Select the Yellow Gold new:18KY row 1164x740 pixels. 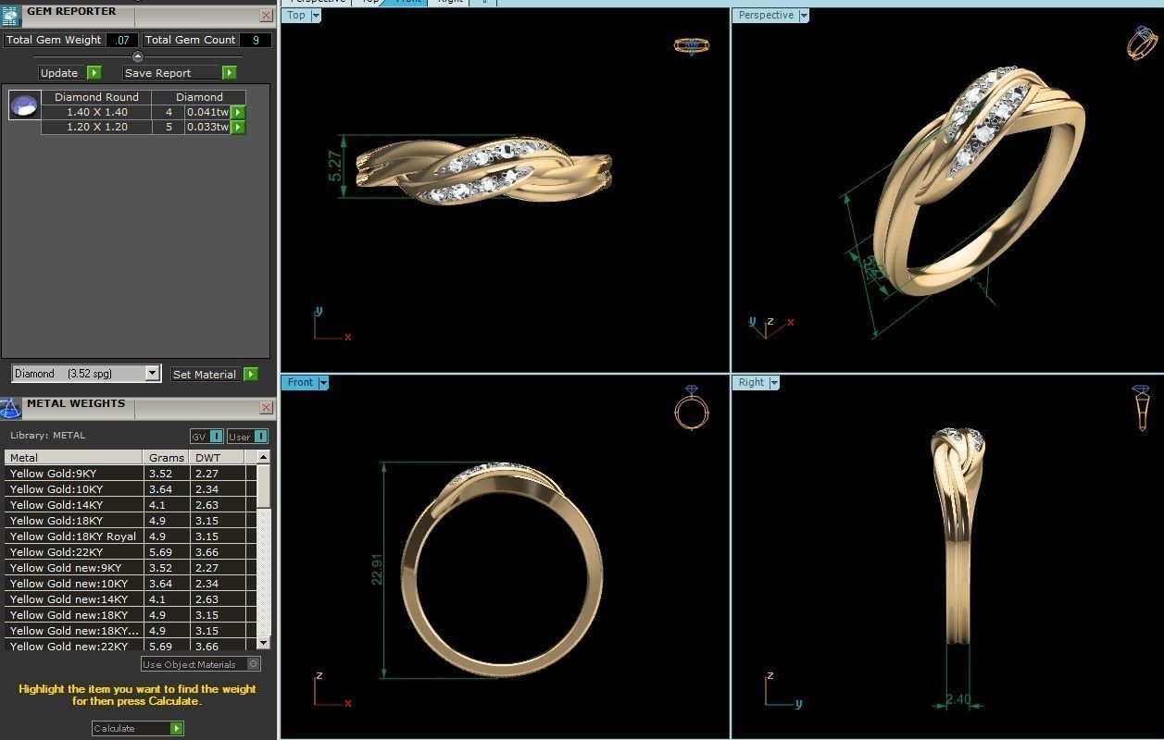tap(131, 615)
